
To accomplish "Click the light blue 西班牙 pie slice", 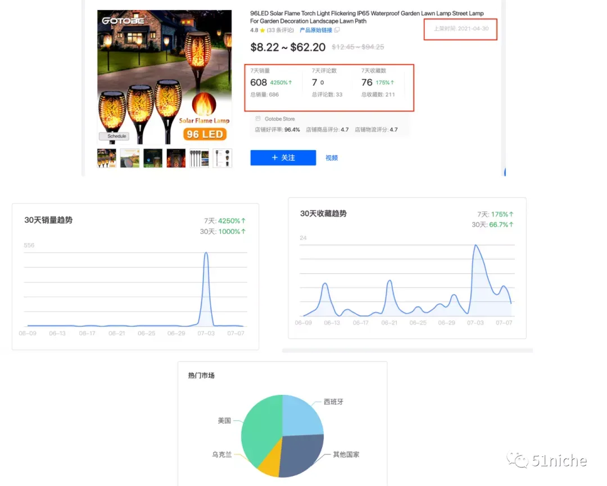I will click(302, 415).
